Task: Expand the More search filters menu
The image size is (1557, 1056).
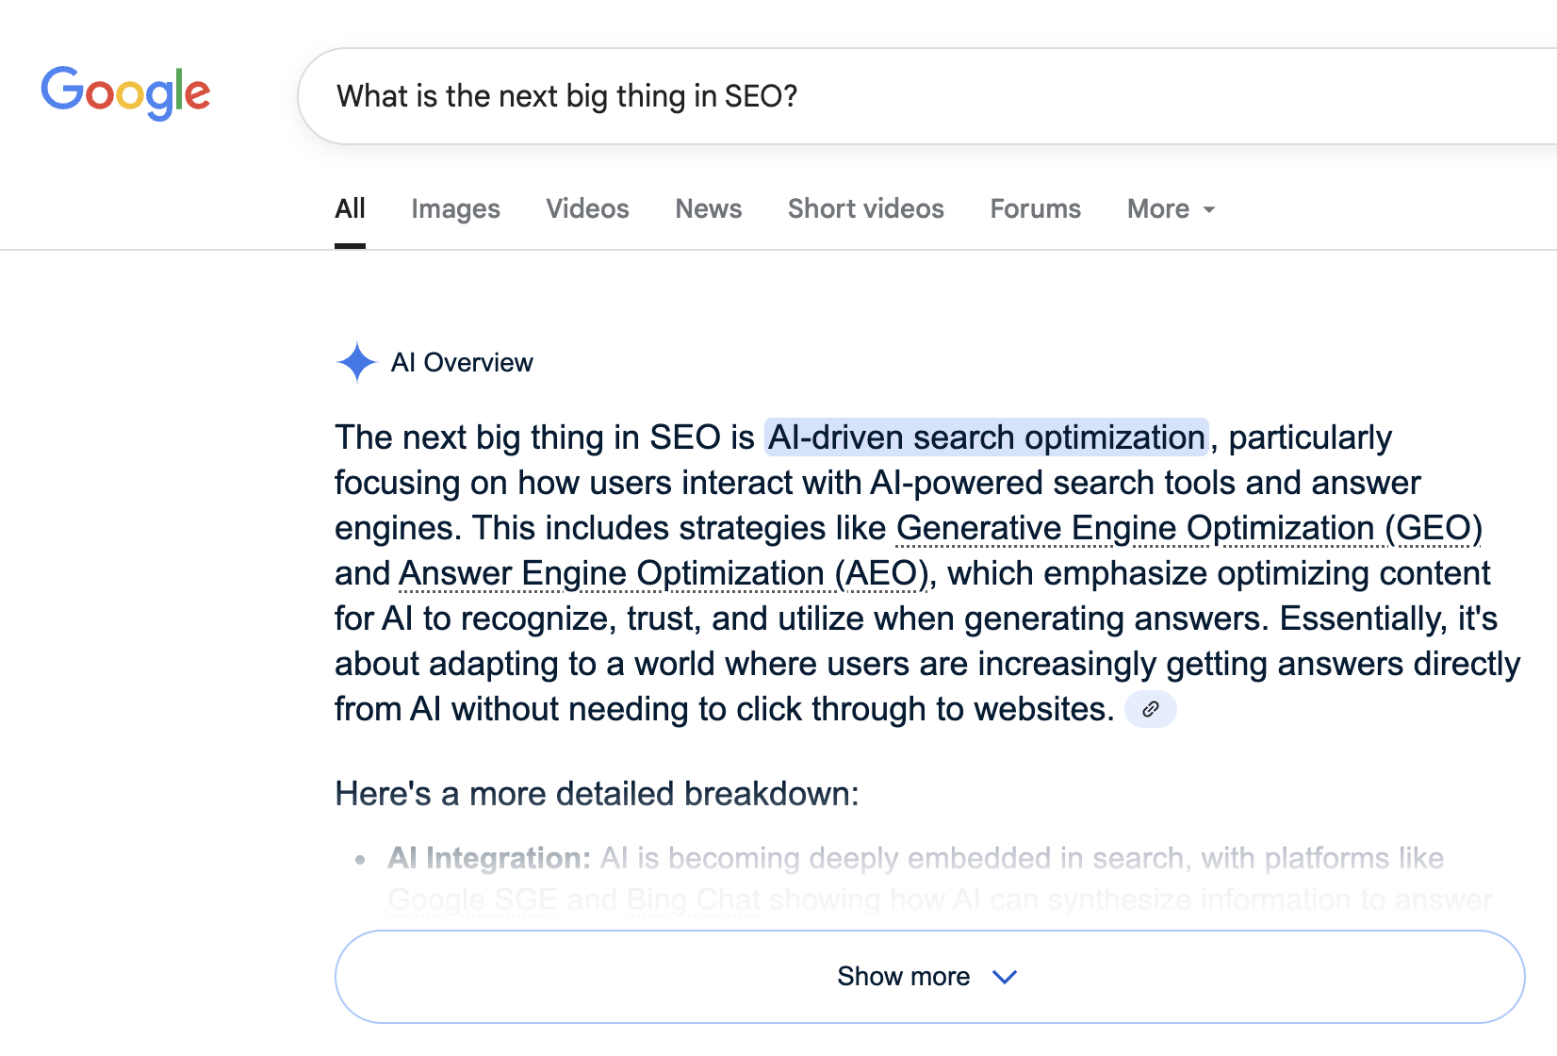Action: [x=1172, y=208]
